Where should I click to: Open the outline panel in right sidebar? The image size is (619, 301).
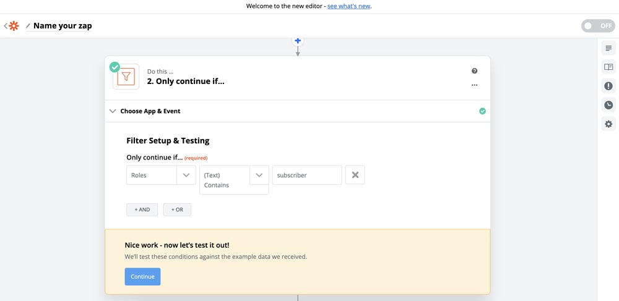click(608, 48)
